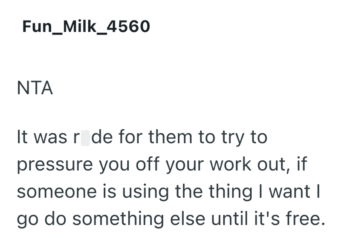Click the word 'want' in the comment
341x239 pixels.
point(289,191)
